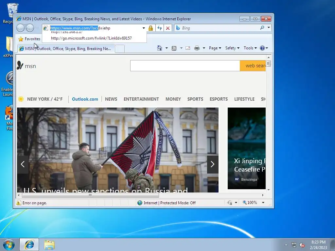
Task: Click the yellow web search button
Action: click(253, 66)
